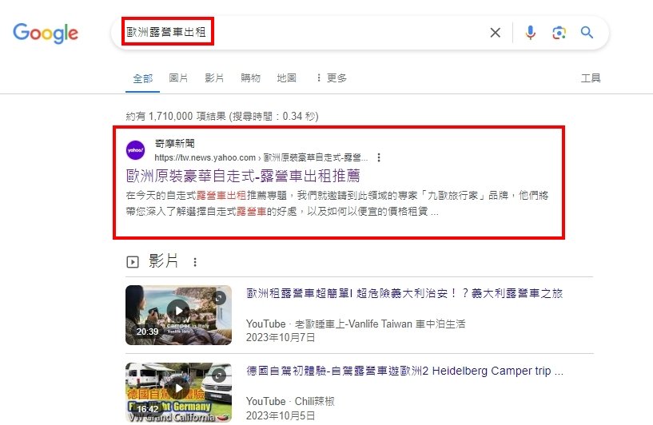Open video link 歐洲租露營車超簡單

404,293
